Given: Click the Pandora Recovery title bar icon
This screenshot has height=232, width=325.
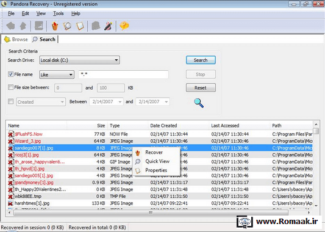Looking at the screenshot, I should click(x=4, y=4).
